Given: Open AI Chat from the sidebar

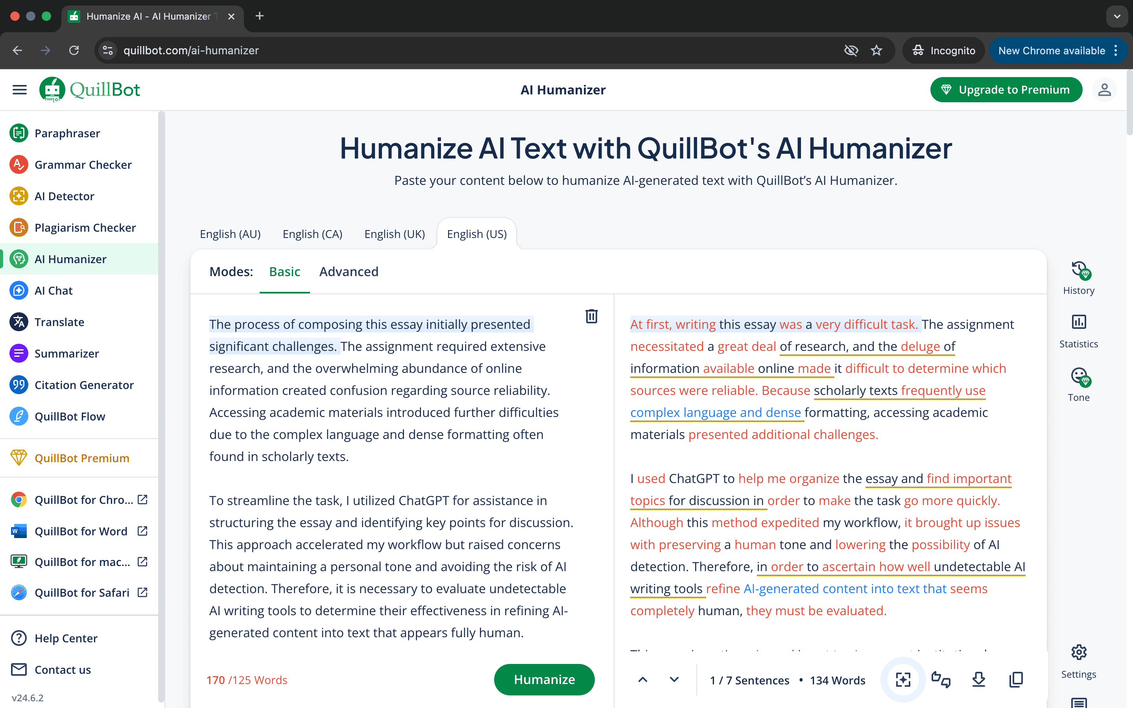Looking at the screenshot, I should [79, 290].
